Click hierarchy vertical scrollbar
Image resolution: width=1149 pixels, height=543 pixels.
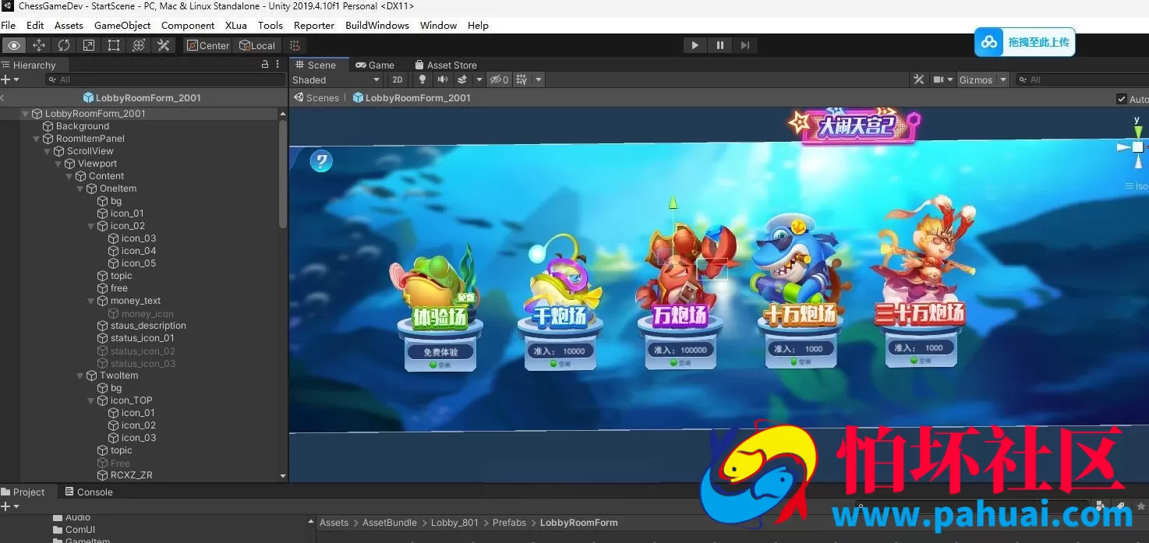click(x=282, y=173)
